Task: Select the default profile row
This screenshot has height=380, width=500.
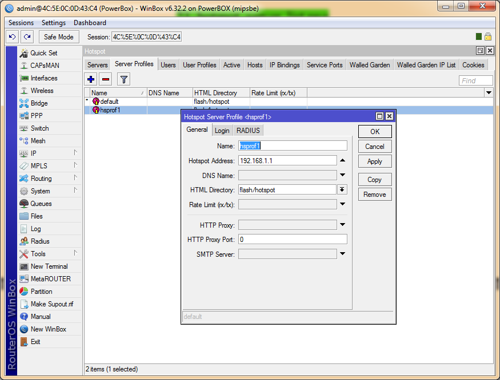Action: (109, 102)
